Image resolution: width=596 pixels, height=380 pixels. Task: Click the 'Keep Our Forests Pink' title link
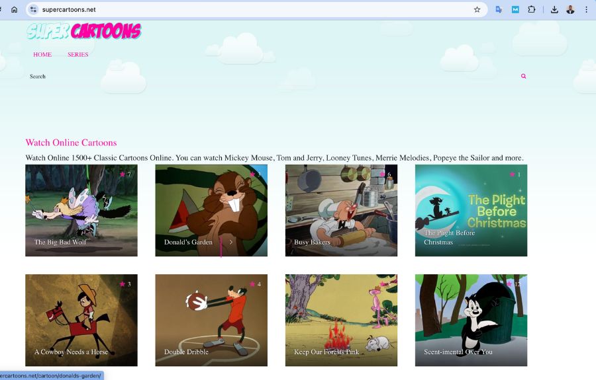(326, 352)
